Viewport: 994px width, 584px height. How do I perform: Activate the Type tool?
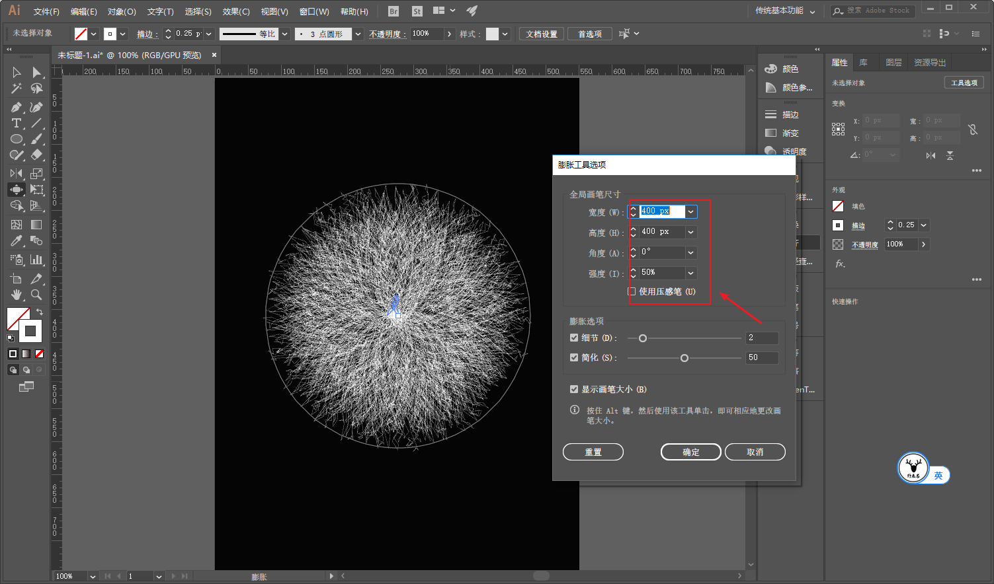[17, 124]
